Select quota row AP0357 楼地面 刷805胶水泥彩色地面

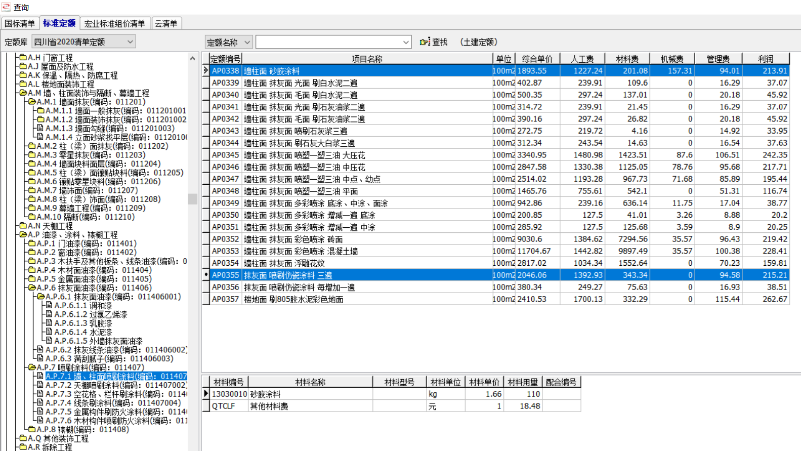pos(499,299)
